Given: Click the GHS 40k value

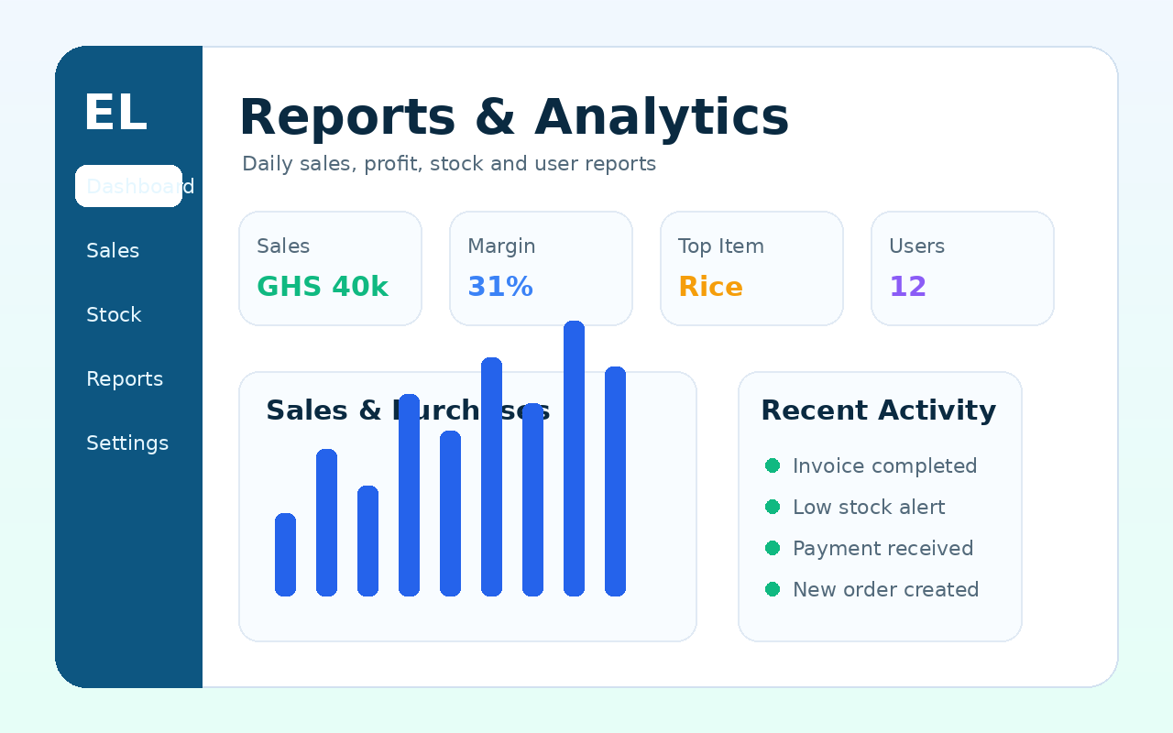Looking at the screenshot, I should (323, 287).
